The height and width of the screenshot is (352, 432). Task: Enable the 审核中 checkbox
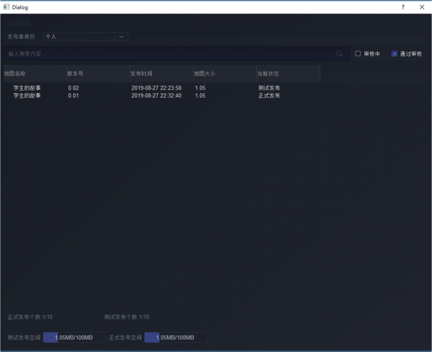[358, 54]
